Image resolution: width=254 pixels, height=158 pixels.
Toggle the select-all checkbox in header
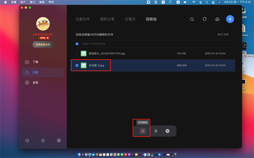pyautogui.click(x=77, y=44)
